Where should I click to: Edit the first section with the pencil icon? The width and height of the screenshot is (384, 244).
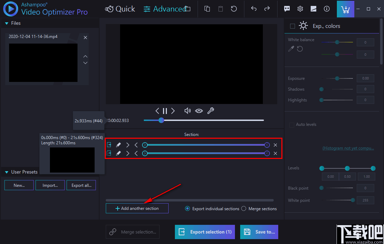click(119, 145)
